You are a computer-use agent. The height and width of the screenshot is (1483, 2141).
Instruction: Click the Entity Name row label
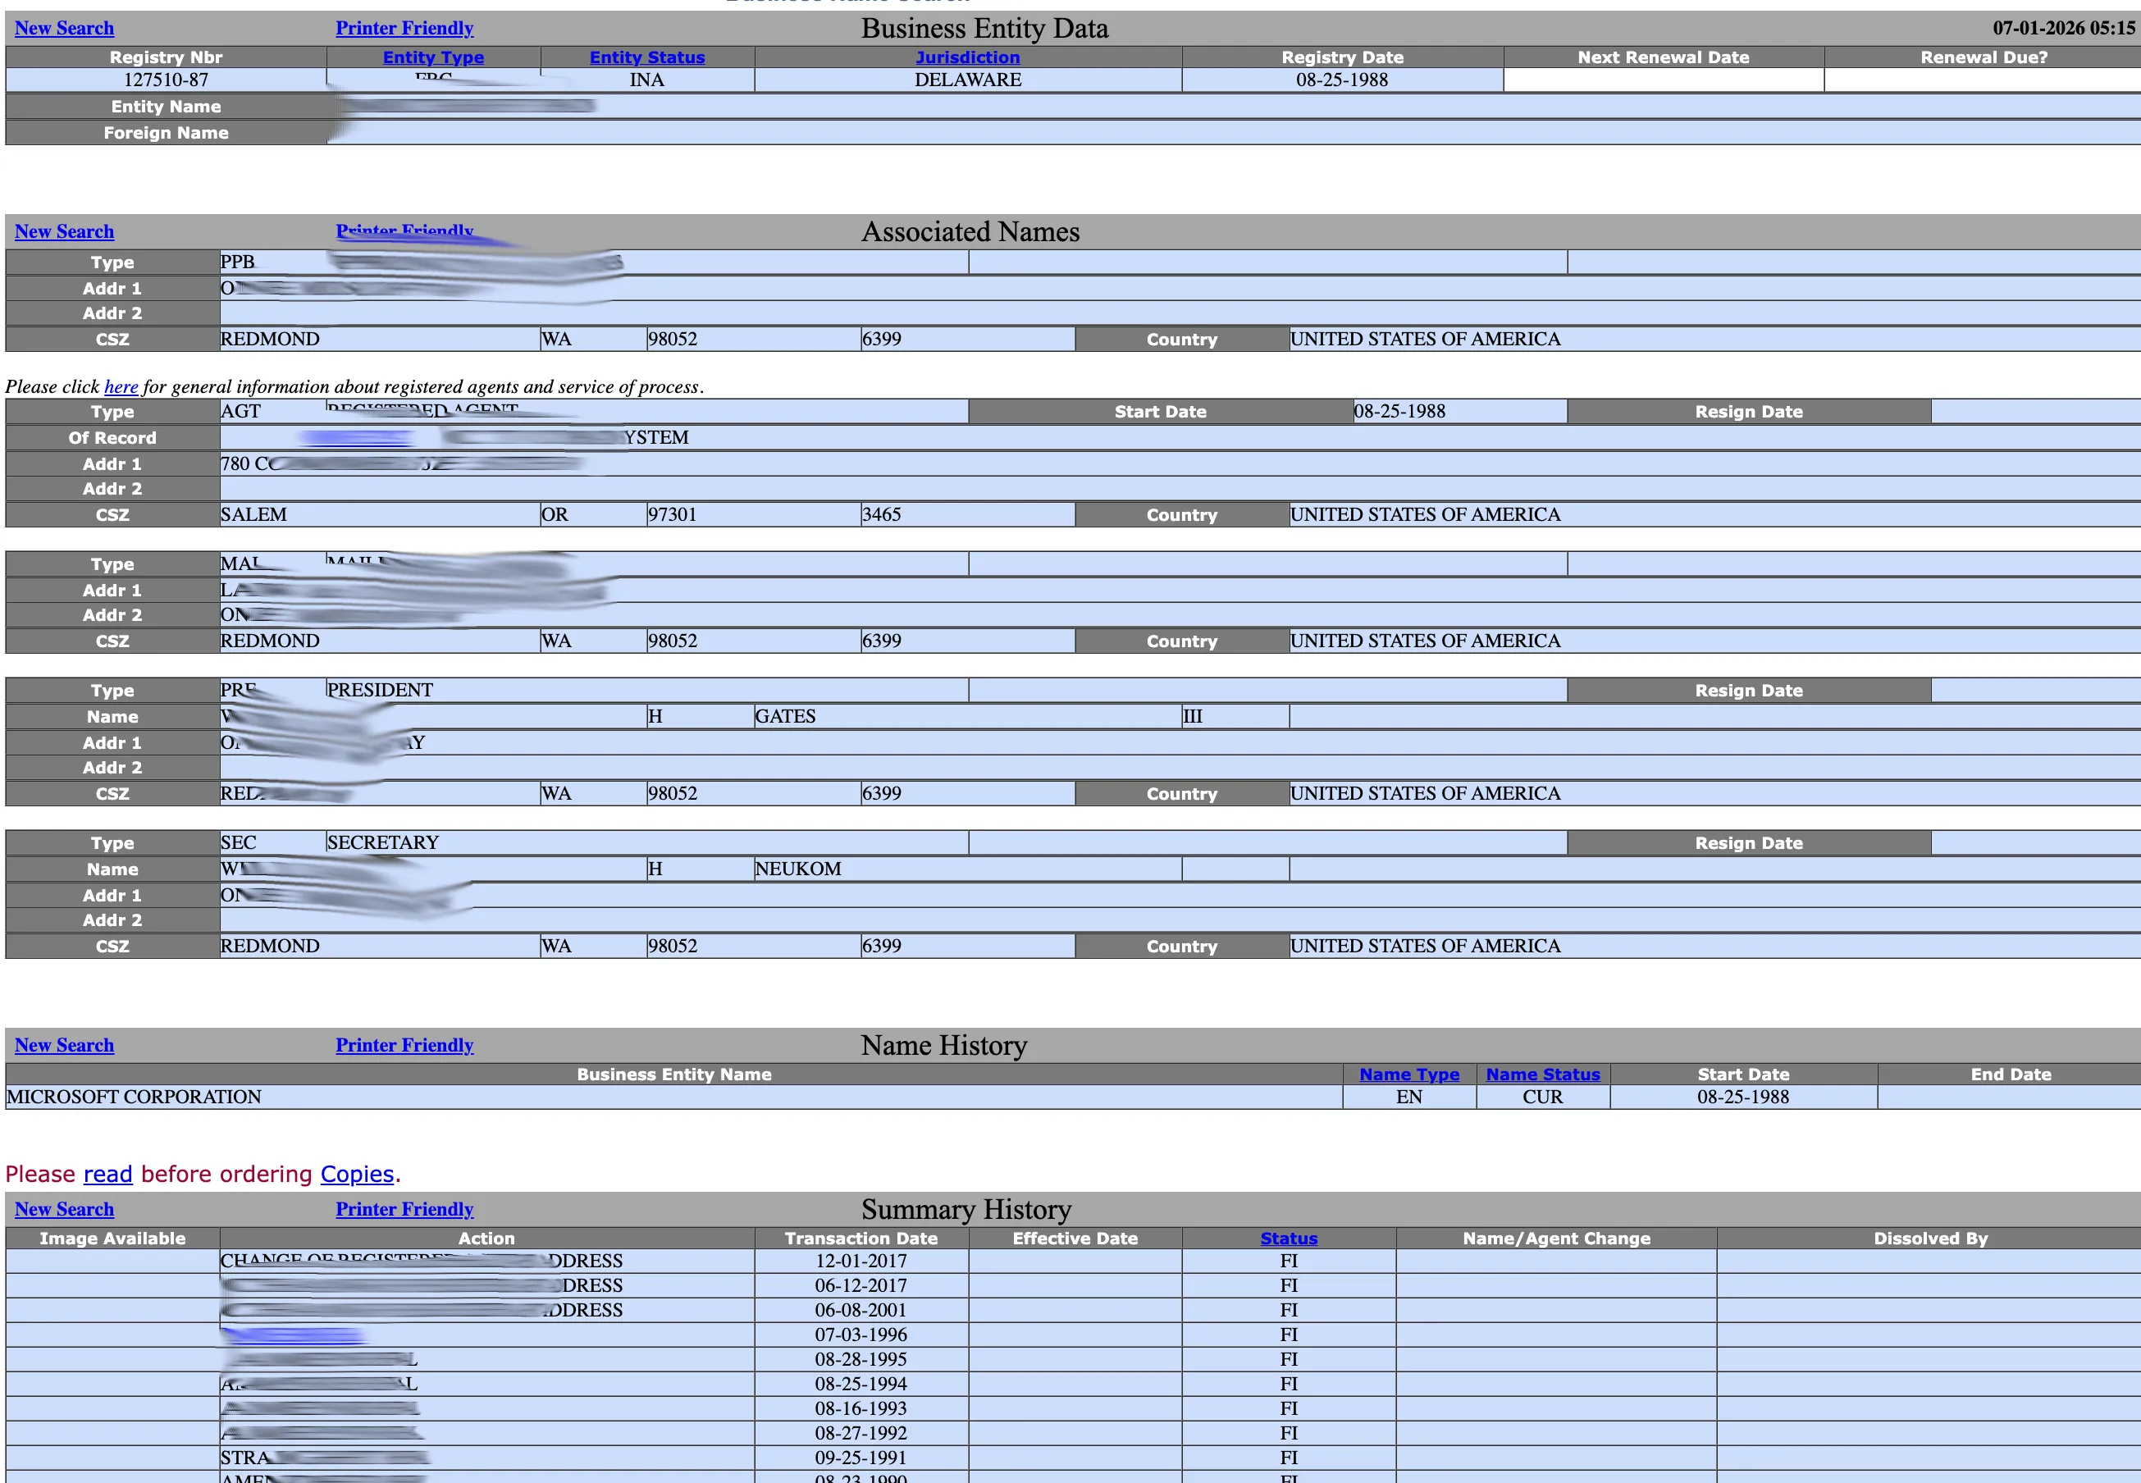coord(167,107)
